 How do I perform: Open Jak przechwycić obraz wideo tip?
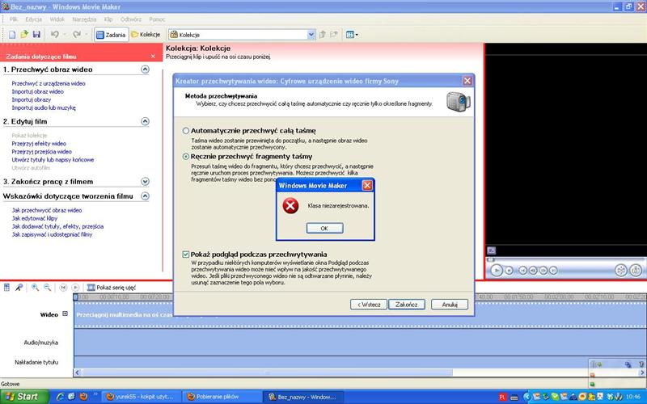click(47, 210)
